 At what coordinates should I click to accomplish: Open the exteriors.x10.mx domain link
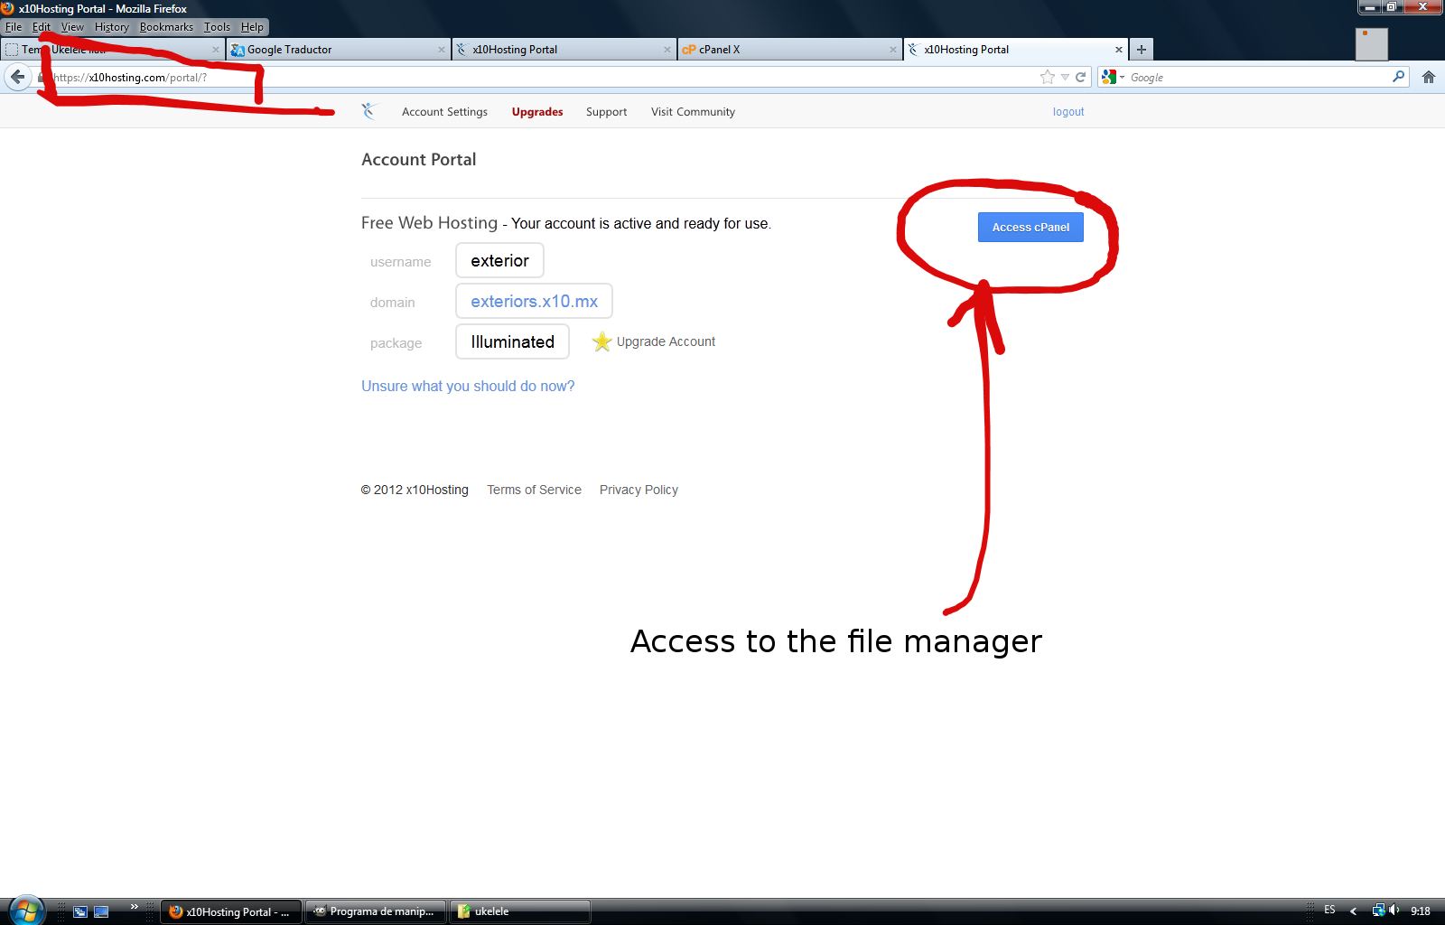(534, 301)
